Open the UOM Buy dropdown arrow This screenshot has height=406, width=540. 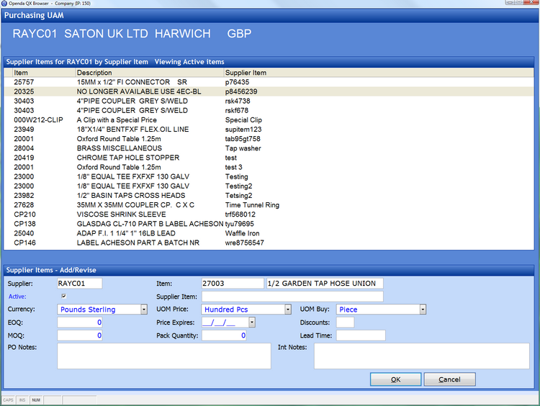click(423, 310)
